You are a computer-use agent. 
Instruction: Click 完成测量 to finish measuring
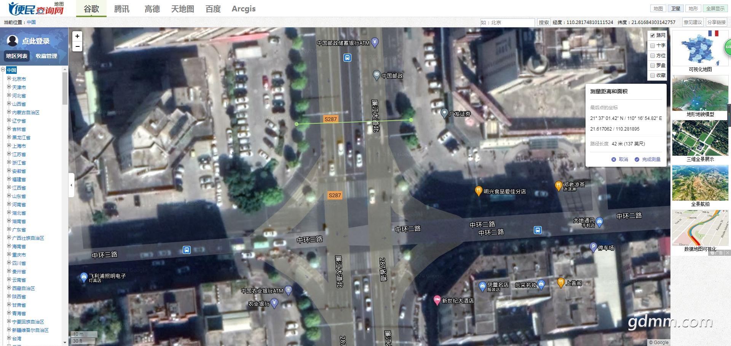pyautogui.click(x=648, y=159)
